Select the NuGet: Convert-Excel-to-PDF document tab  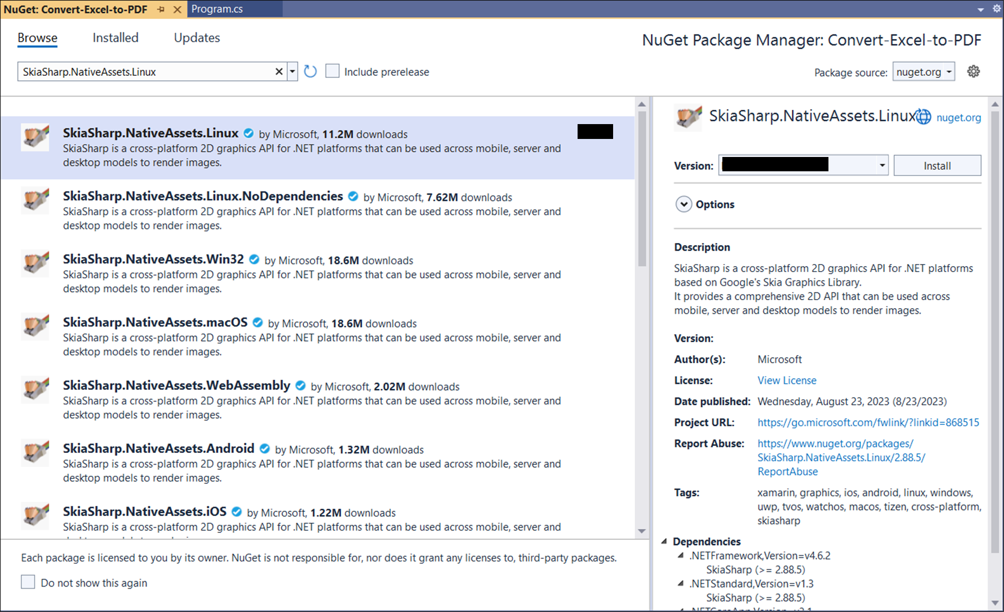(x=75, y=10)
